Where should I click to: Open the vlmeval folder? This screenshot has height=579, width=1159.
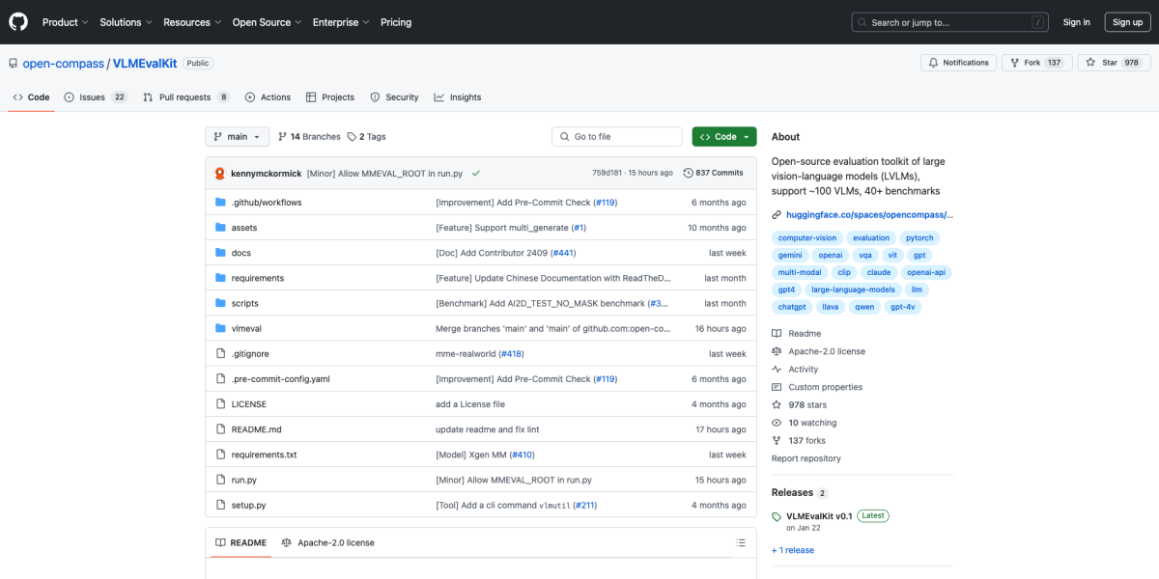click(x=246, y=328)
